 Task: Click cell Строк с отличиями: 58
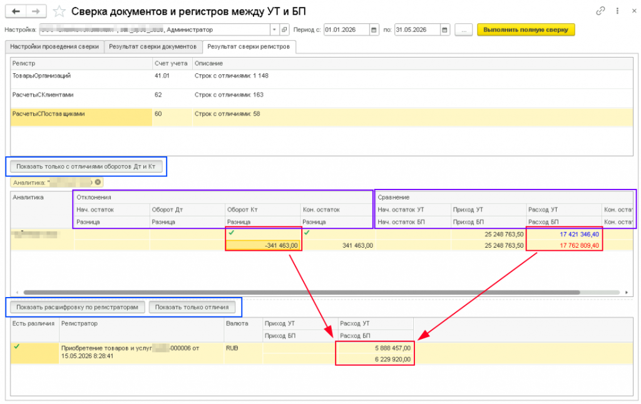[x=227, y=114]
